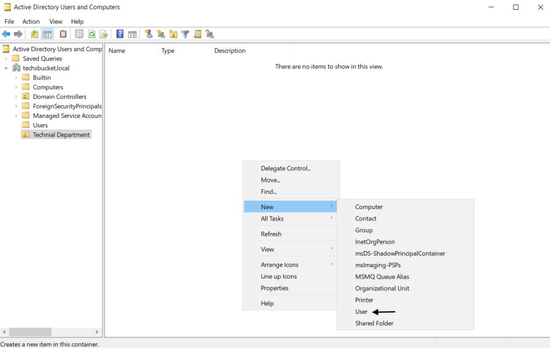Choose Move... in the context menu

tap(291, 180)
